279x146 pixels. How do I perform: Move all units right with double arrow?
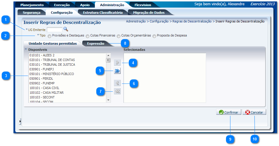tap(117, 71)
